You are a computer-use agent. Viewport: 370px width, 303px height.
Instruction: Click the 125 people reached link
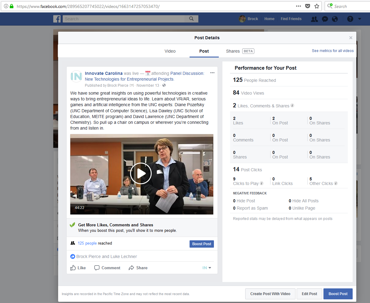coord(87,243)
